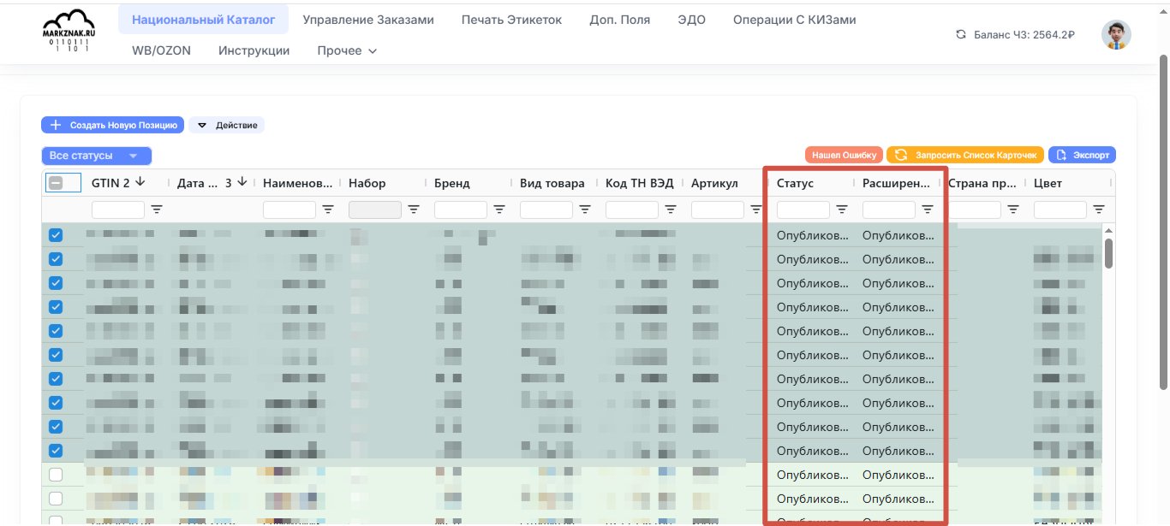The height and width of the screenshot is (526, 1170).
Task: Expand the Прочее menu
Action: point(347,50)
